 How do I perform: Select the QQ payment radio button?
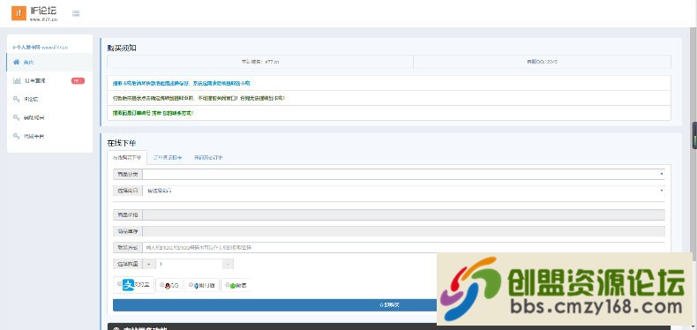point(161,285)
